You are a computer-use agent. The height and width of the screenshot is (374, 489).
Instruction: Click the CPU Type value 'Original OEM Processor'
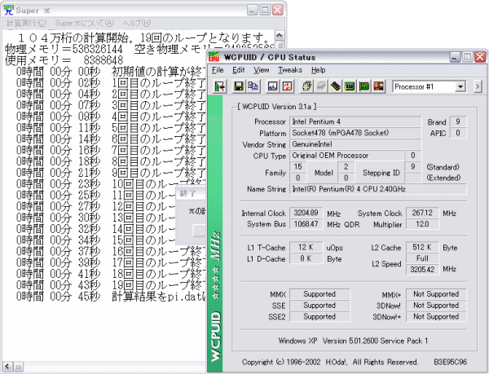point(346,156)
